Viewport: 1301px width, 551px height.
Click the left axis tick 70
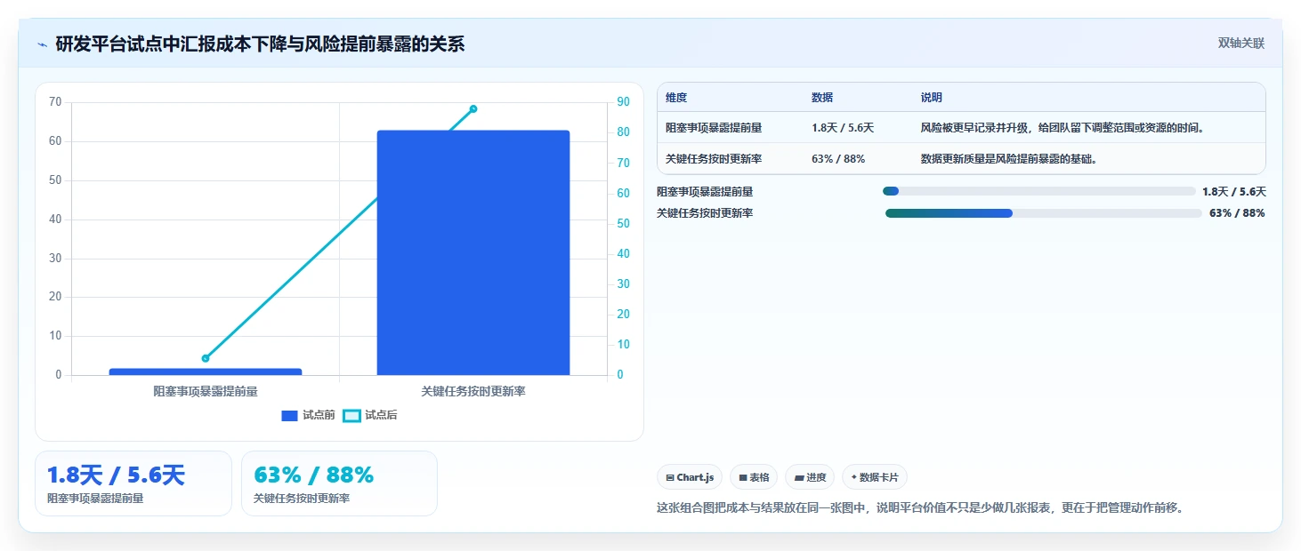(x=55, y=102)
